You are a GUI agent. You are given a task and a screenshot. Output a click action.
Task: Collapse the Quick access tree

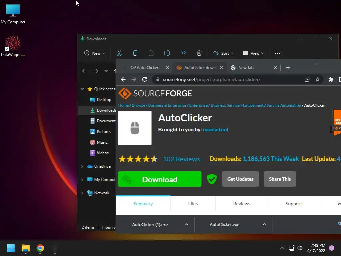click(x=82, y=89)
